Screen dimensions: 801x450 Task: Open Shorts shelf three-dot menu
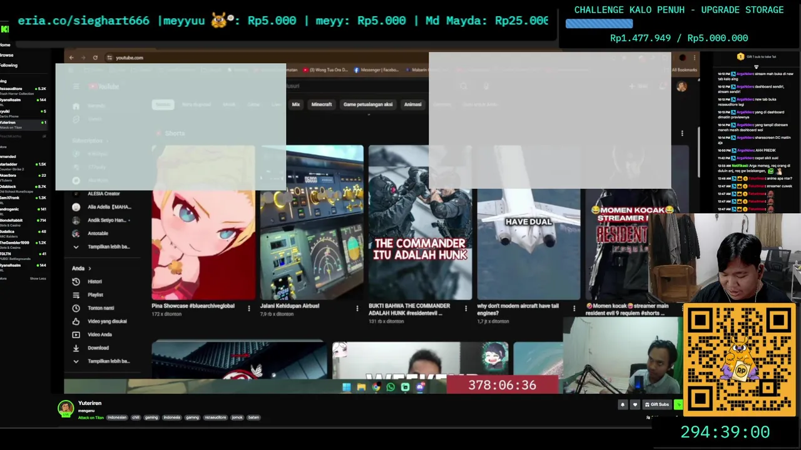tap(682, 133)
